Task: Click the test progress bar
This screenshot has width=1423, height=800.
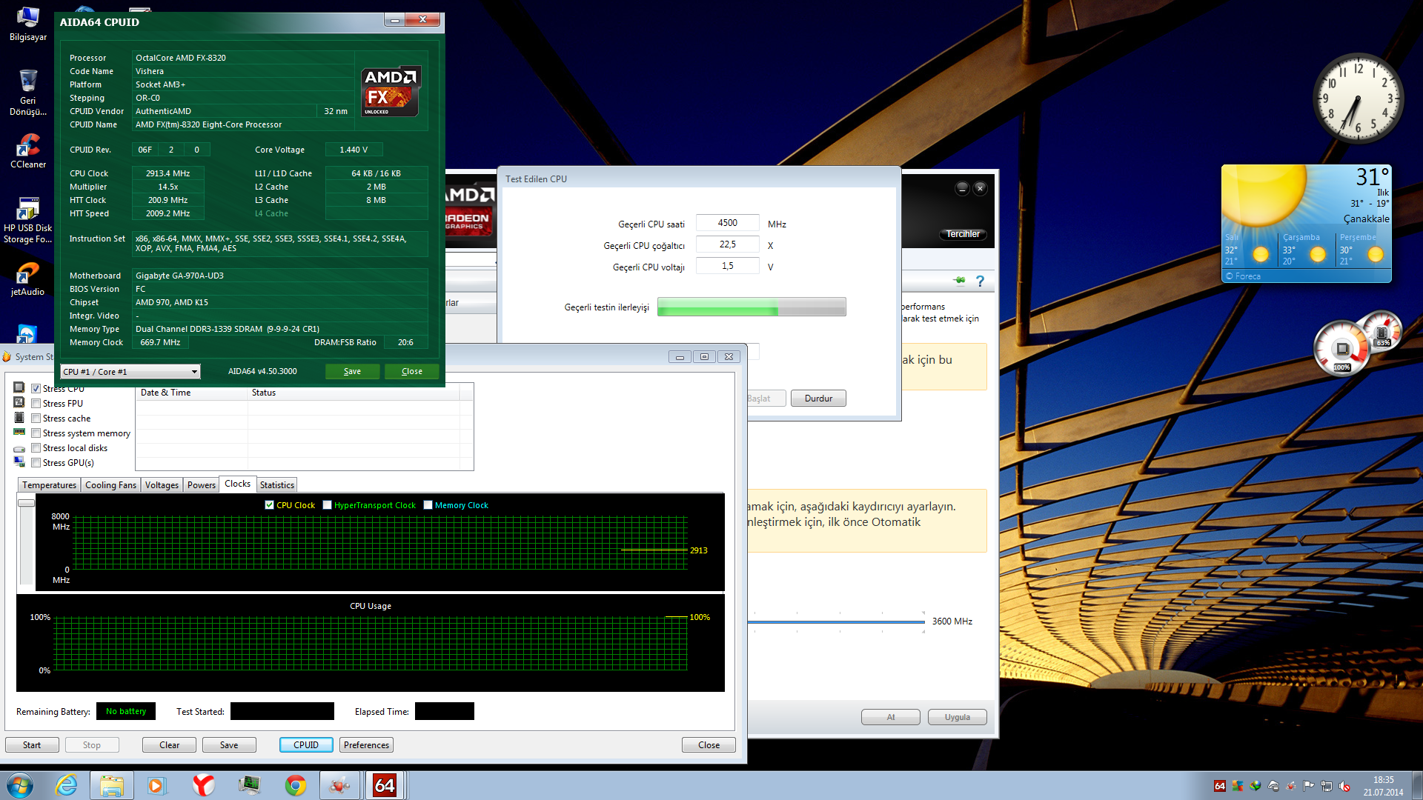Action: (x=752, y=307)
